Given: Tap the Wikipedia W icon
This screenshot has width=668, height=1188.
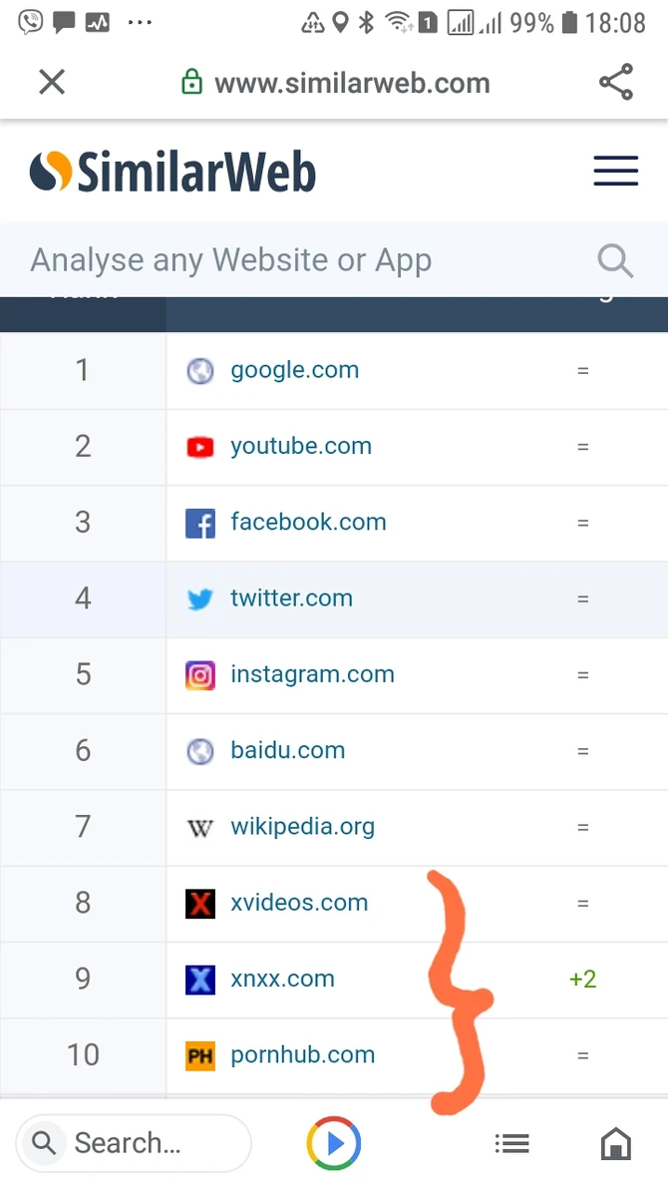Looking at the screenshot, I should pos(200,828).
